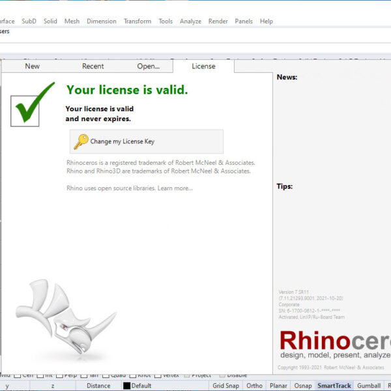Viewport: 391px width, 391px height.
Task: Toggle Ortho mode in status bar
Action: (254, 386)
